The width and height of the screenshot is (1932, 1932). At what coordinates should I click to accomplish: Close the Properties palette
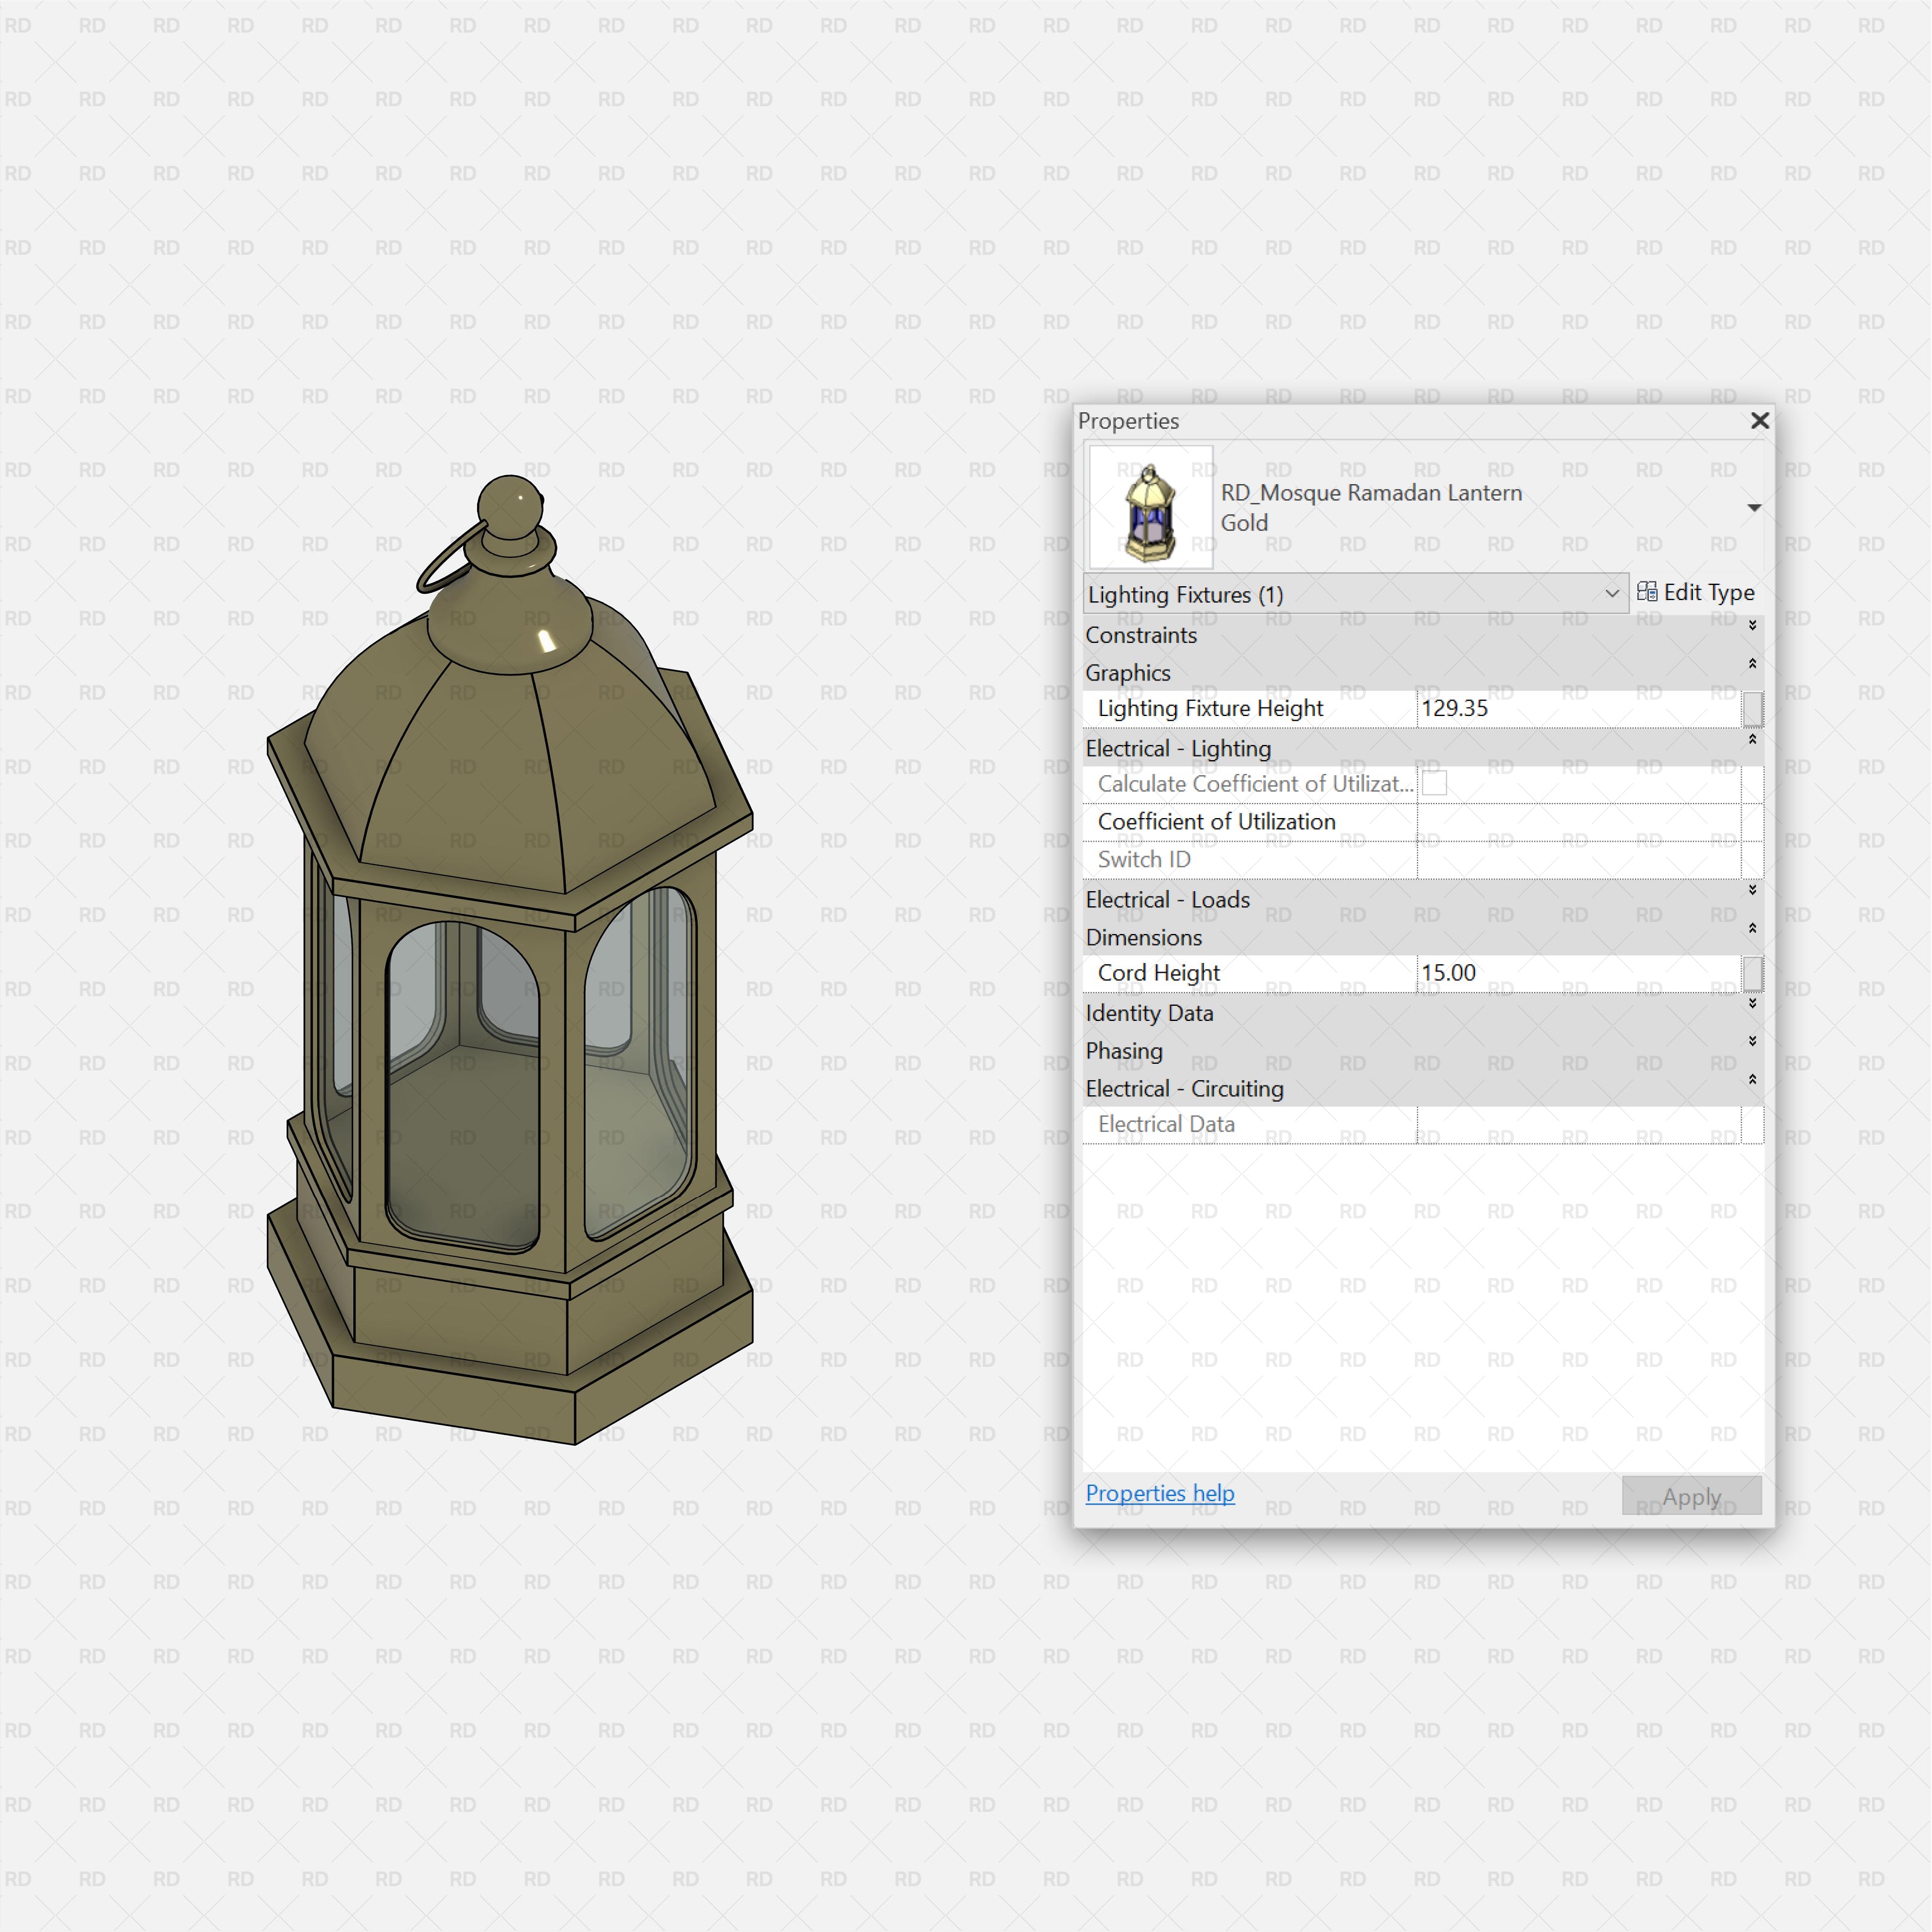click(x=1759, y=421)
